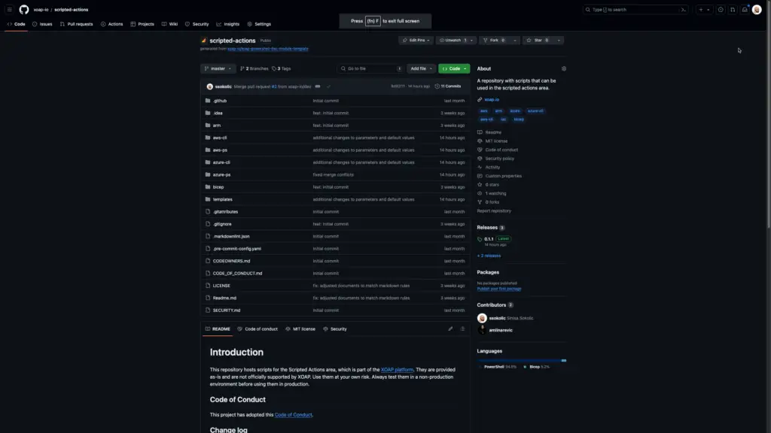The height and width of the screenshot is (433, 771).
Task: Select the README tab
Action: tap(218, 329)
